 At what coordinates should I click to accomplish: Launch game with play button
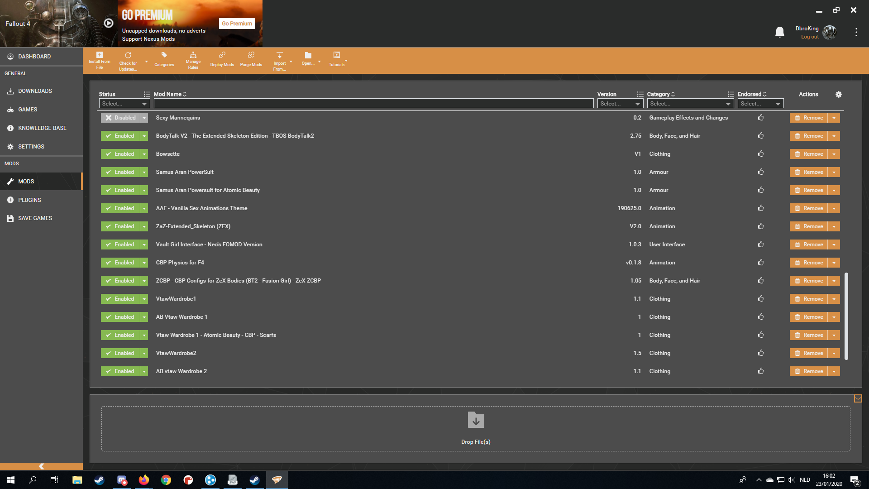pos(109,23)
